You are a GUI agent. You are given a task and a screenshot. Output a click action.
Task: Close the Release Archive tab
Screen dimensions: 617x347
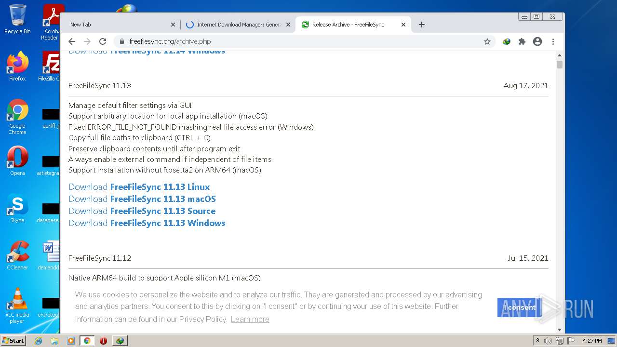click(x=403, y=25)
